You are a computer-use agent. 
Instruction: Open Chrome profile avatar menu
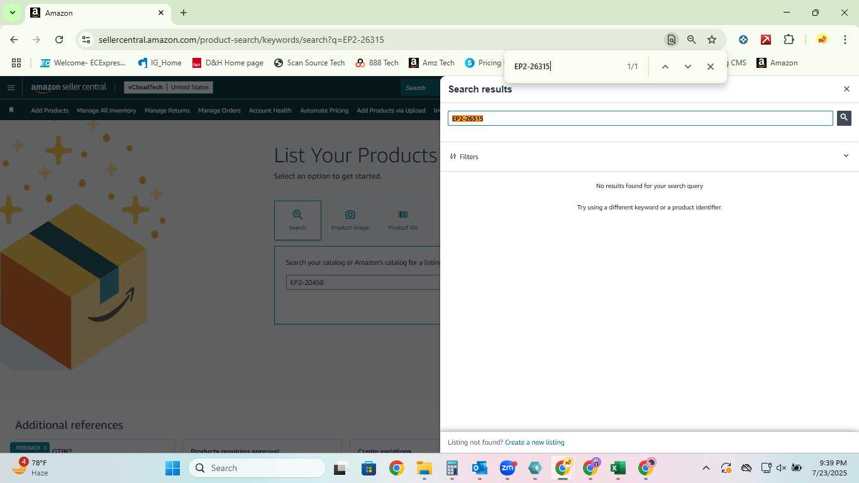[822, 40]
